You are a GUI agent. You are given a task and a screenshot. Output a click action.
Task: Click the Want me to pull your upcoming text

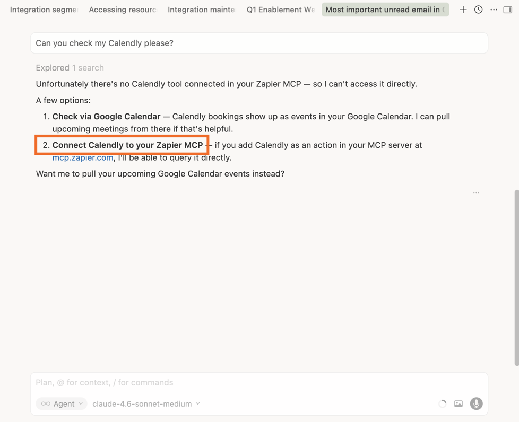160,174
